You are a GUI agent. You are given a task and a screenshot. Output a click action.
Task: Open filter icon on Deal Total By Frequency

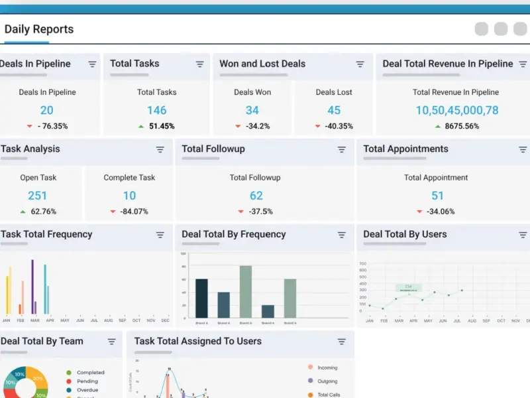[342, 235]
